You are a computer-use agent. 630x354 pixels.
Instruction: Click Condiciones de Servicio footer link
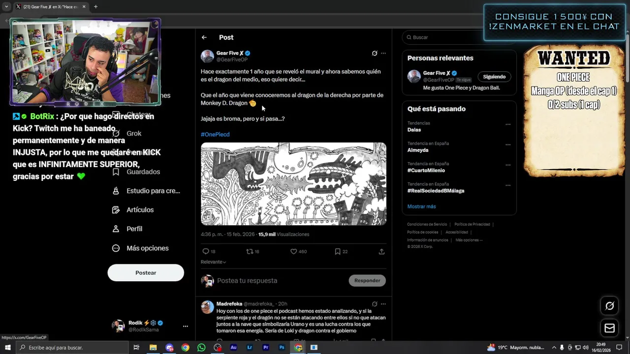pyautogui.click(x=427, y=224)
